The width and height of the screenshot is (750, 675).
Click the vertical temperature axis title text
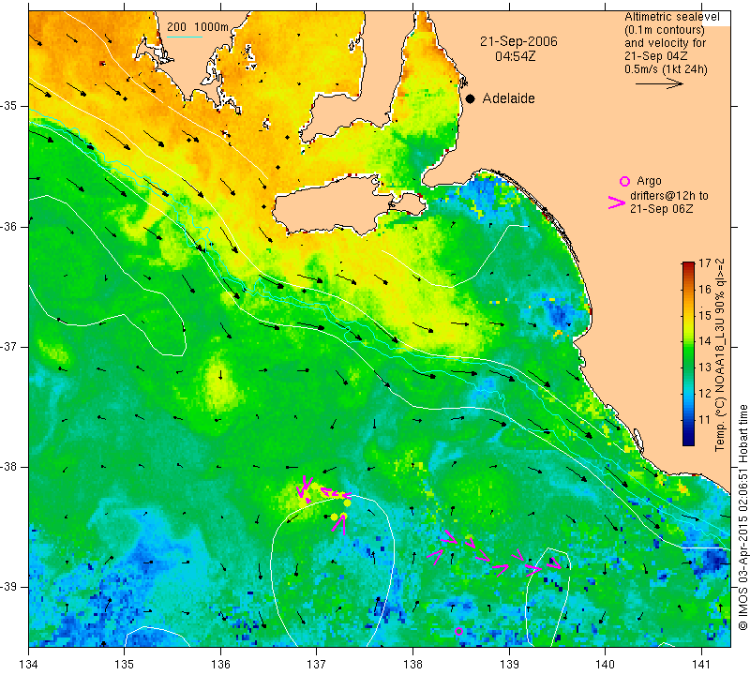point(720,354)
